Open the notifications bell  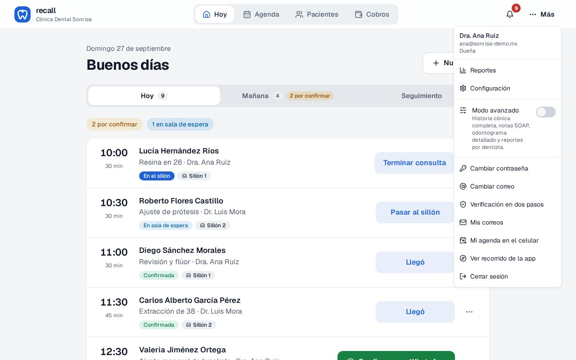point(510,14)
